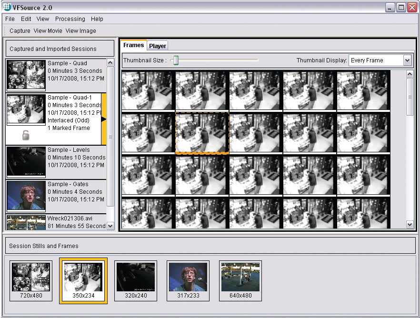The width and height of the screenshot is (420, 318).
Task: Click the sessions list scroll down arrow
Action: pyautogui.click(x=110, y=226)
